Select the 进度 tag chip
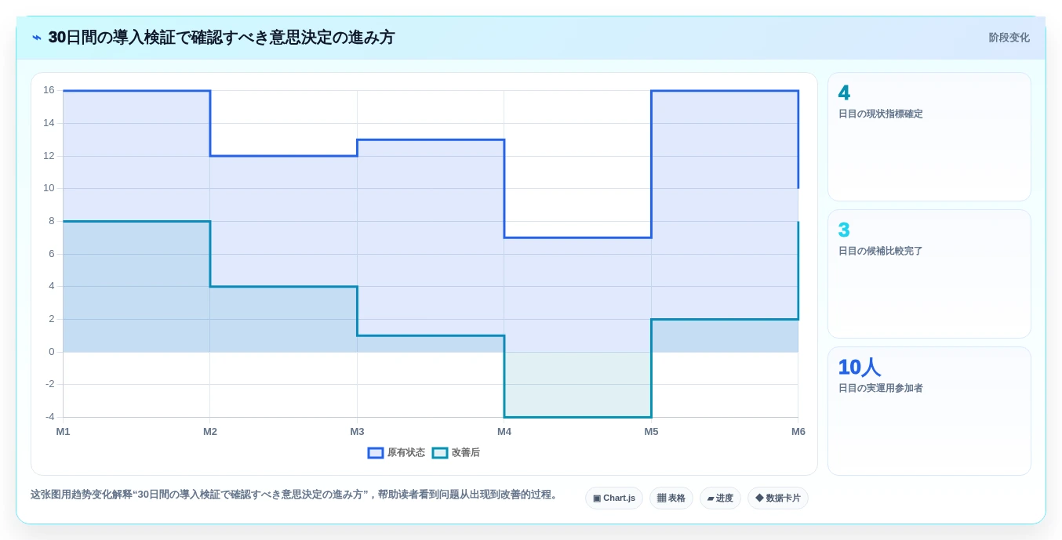 pos(720,498)
